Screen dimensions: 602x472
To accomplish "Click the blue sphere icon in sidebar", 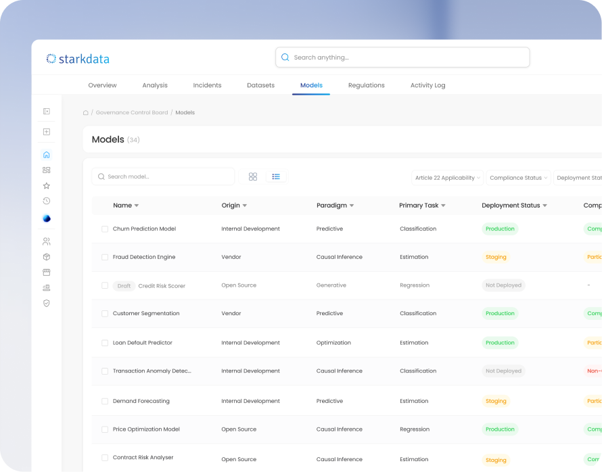I will pyautogui.click(x=47, y=218).
